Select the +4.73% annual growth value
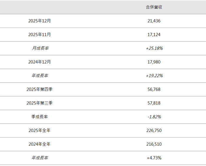206x166 pixels. tap(154, 158)
